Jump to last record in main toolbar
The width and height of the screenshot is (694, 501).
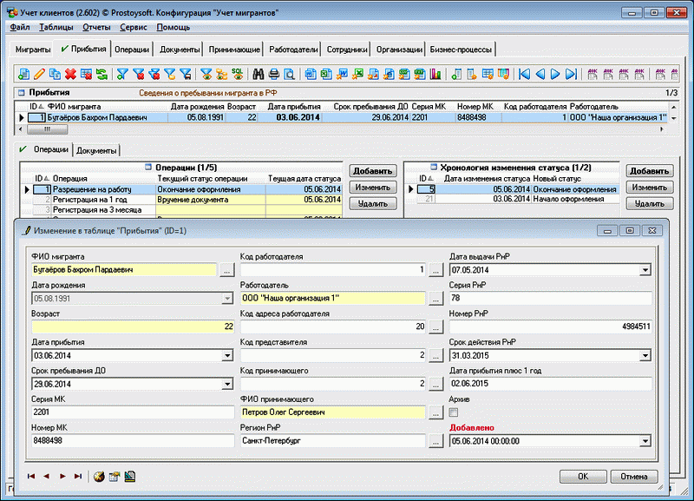click(x=571, y=74)
